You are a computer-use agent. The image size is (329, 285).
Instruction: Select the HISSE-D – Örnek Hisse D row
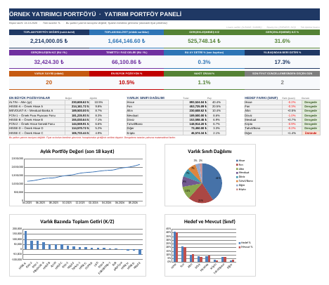coord(59,128)
